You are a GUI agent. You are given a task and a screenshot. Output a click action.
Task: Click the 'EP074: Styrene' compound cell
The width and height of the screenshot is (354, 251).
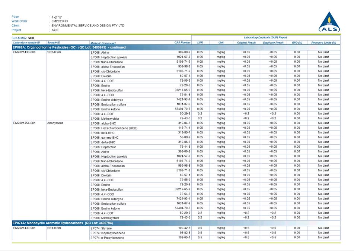(x=101, y=228)
